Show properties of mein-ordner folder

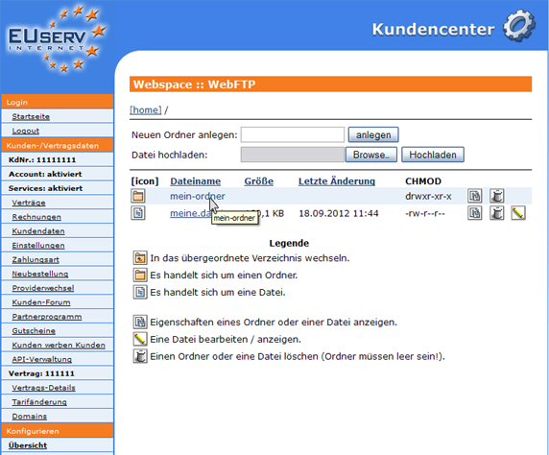tap(475, 196)
